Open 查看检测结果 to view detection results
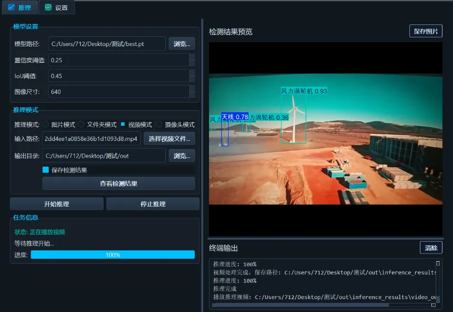 tap(118, 183)
